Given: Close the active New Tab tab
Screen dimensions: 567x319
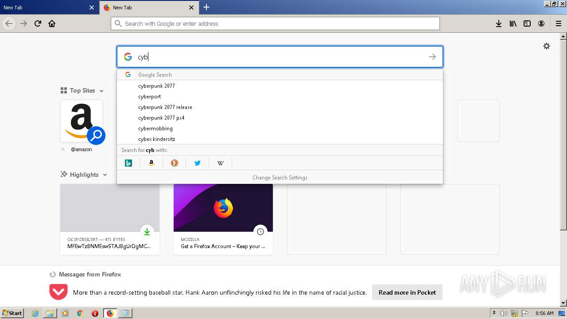Looking at the screenshot, I should (191, 8).
